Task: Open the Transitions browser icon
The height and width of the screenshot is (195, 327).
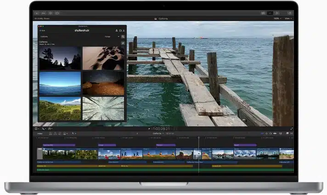Action: (292, 134)
